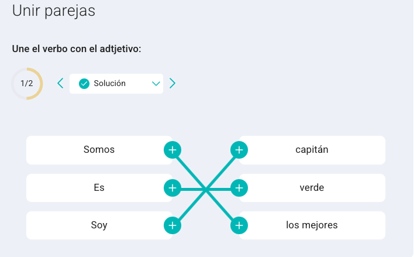Select the Somos word card

[x=99, y=150]
